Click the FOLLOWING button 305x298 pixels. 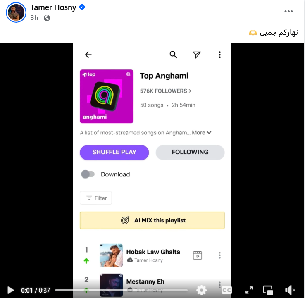pos(190,153)
